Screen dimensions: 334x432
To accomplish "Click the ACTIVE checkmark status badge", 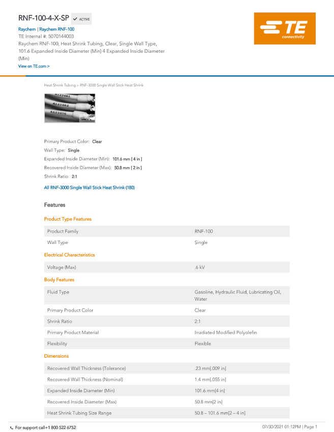I will coord(81,19).
